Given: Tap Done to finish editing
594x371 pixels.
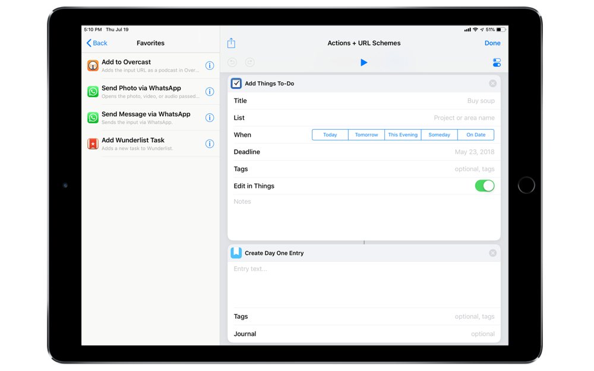Looking at the screenshot, I should point(492,43).
